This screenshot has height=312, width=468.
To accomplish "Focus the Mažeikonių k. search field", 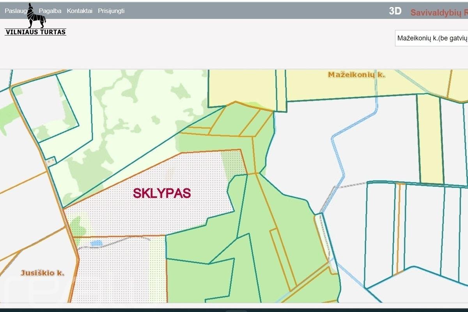I will point(431,38).
